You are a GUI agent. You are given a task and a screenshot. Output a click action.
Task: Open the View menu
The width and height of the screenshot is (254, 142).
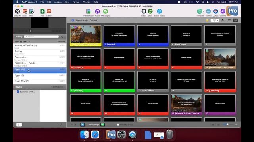point(67,2)
